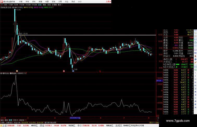Open the 行情 menu
The height and width of the screenshot is (127, 197).
point(21,2)
